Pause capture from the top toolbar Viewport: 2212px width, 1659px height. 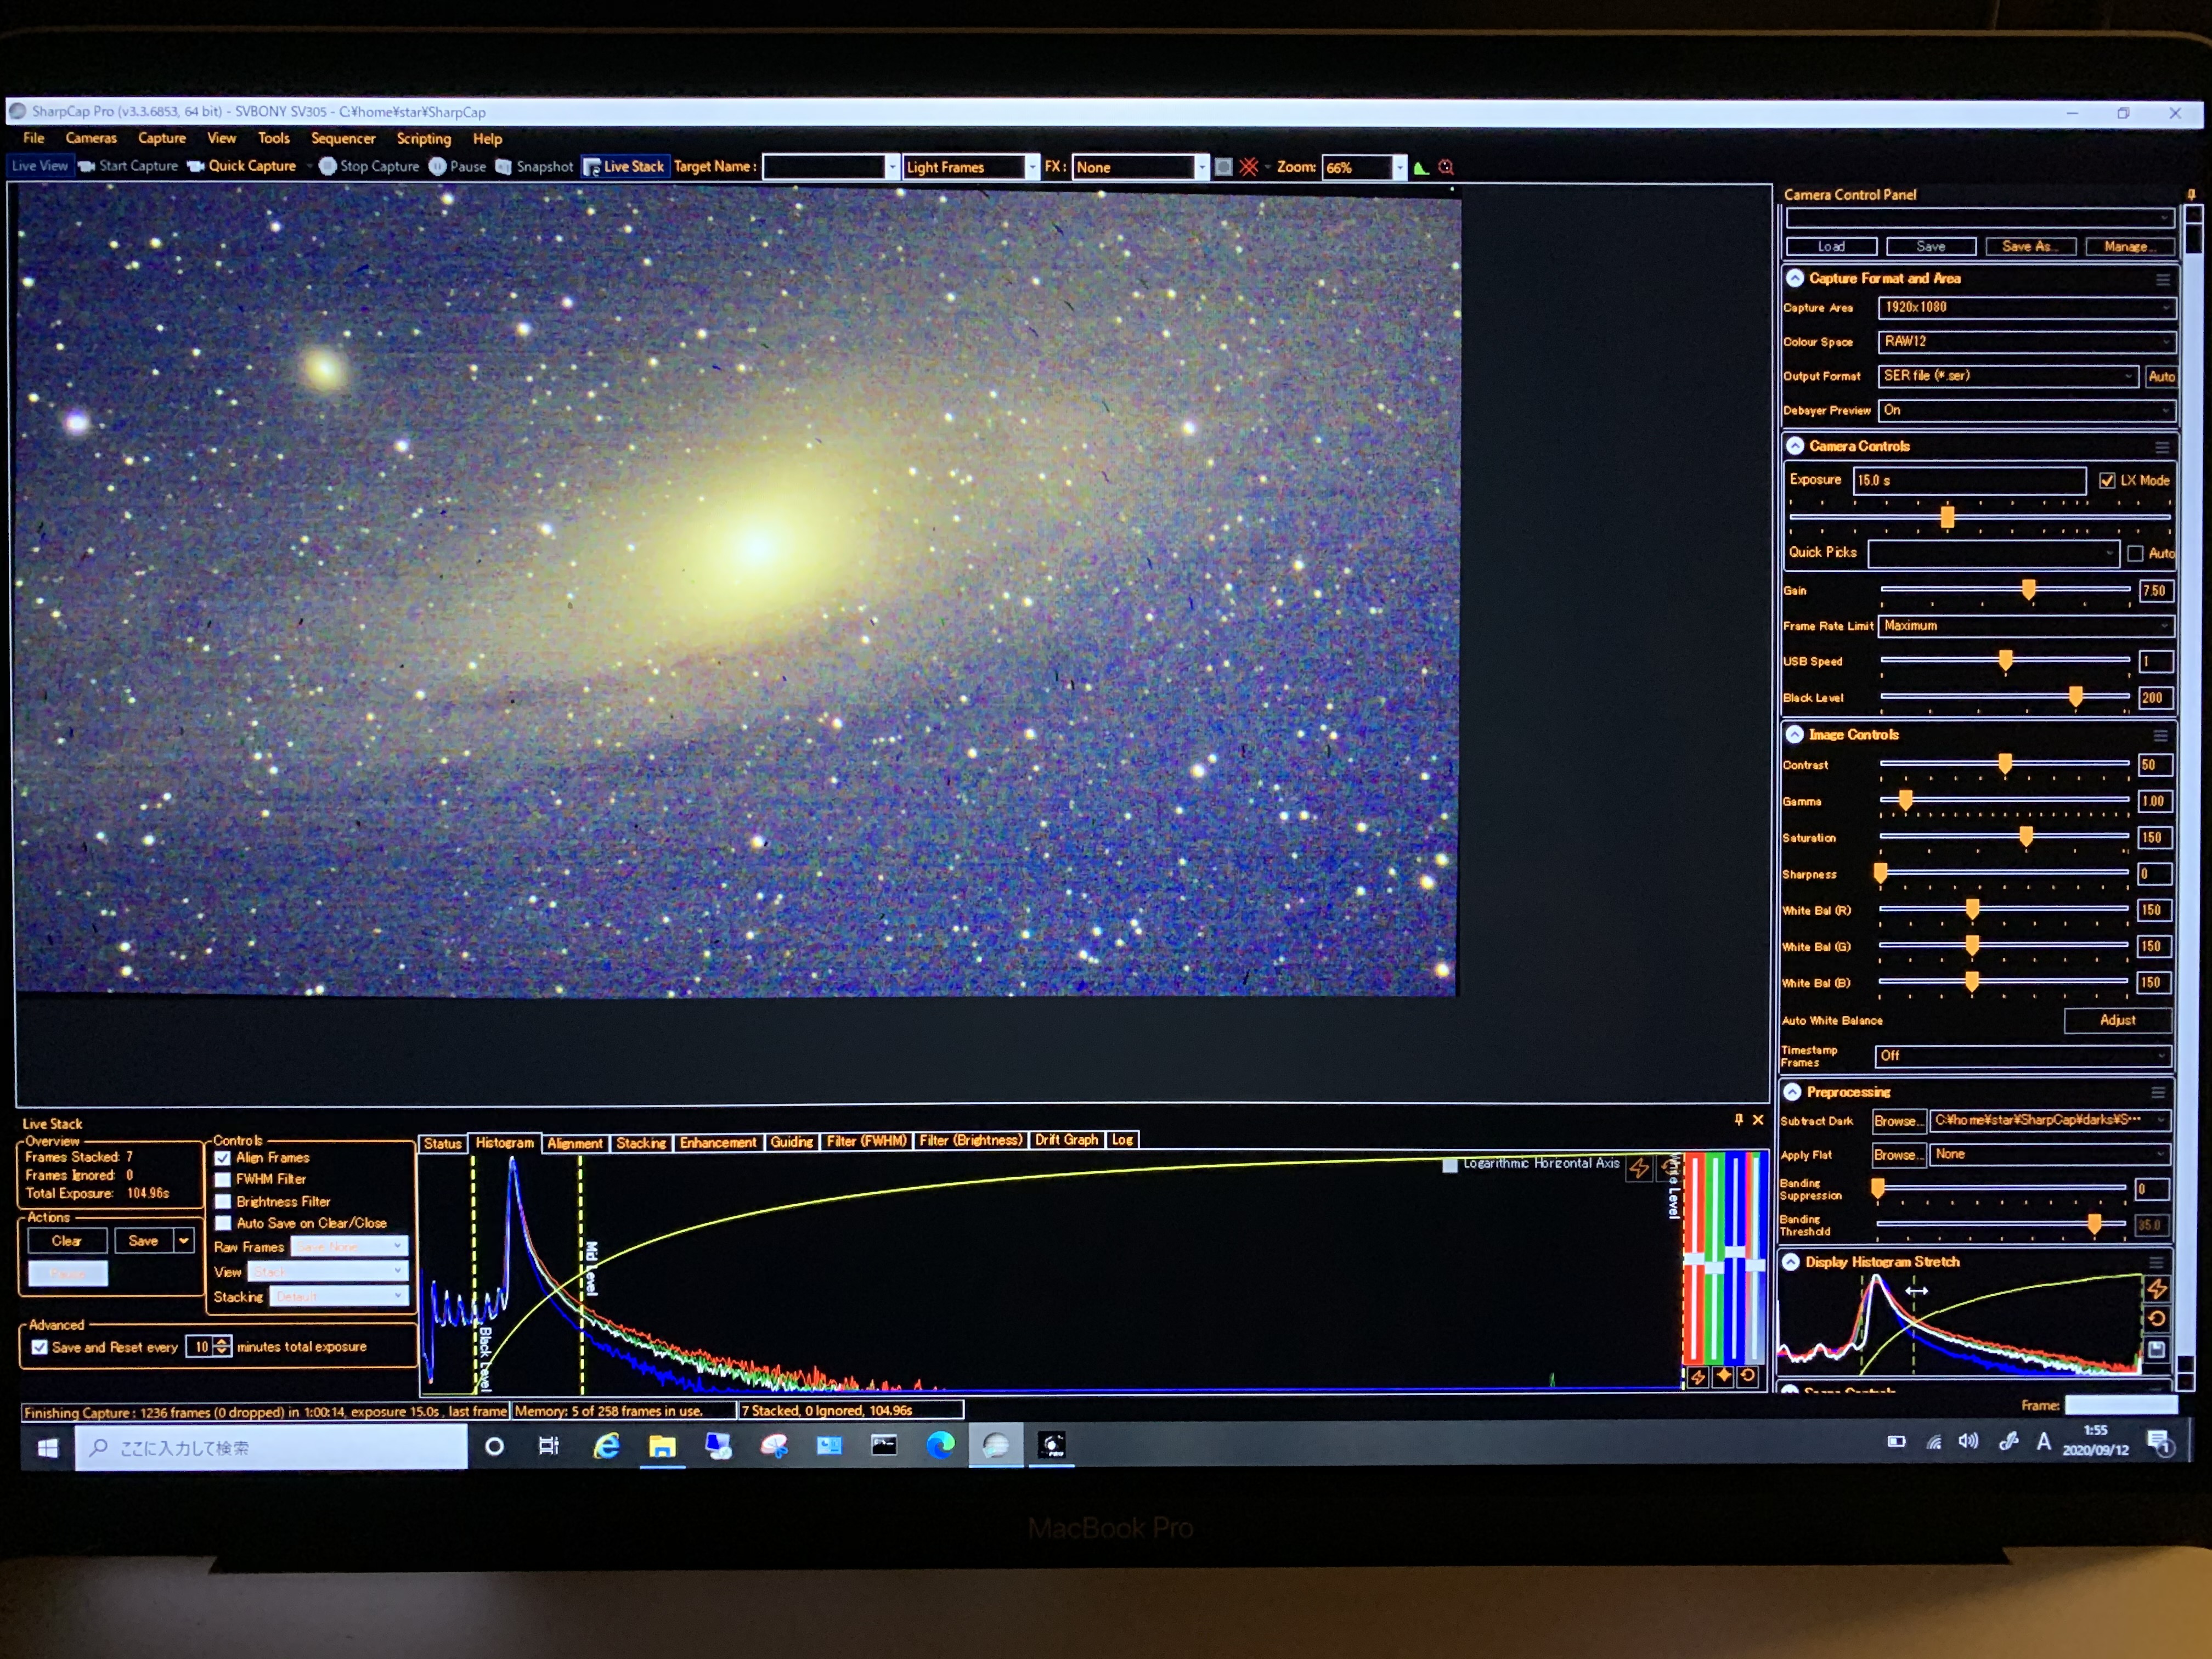pyautogui.click(x=457, y=166)
